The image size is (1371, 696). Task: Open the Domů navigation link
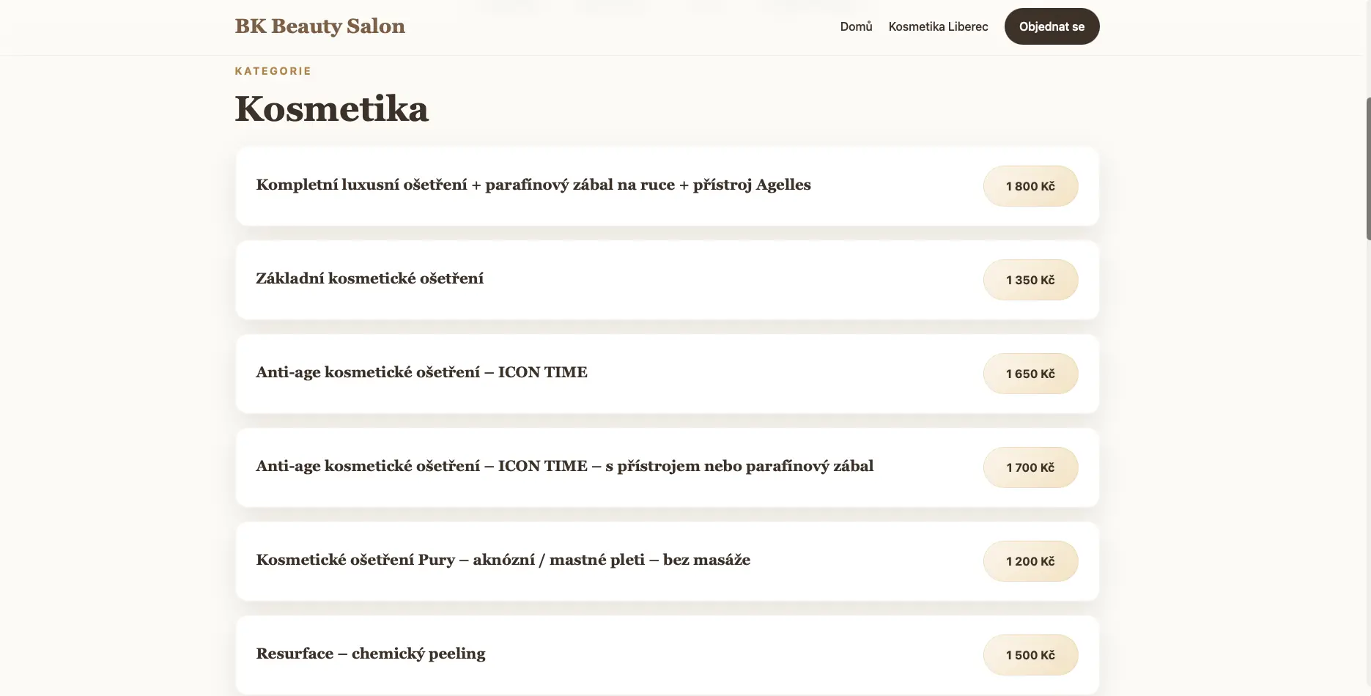point(856,26)
